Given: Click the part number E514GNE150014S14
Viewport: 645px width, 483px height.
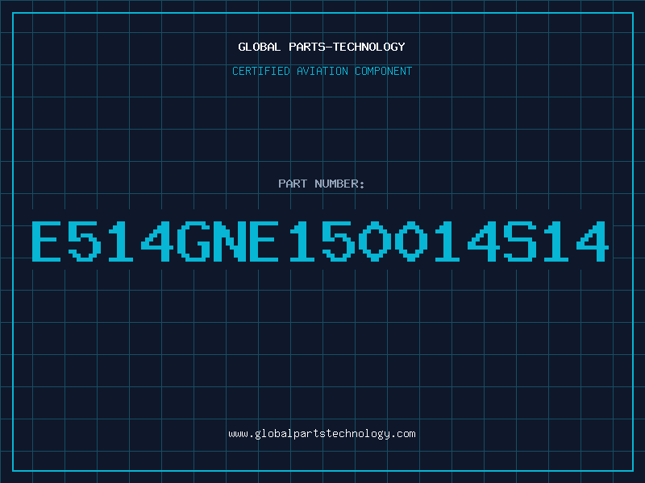Looking at the screenshot, I should click(320, 241).
